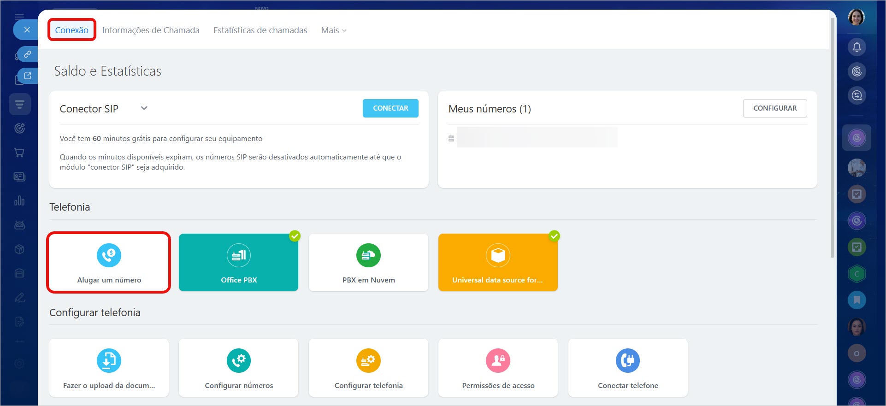Open the Configurar telefonia tile
Image resolution: width=886 pixels, height=406 pixels.
[368, 368]
